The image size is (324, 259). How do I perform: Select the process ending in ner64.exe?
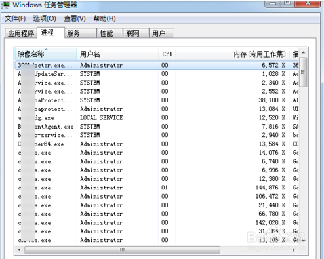[157, 144]
